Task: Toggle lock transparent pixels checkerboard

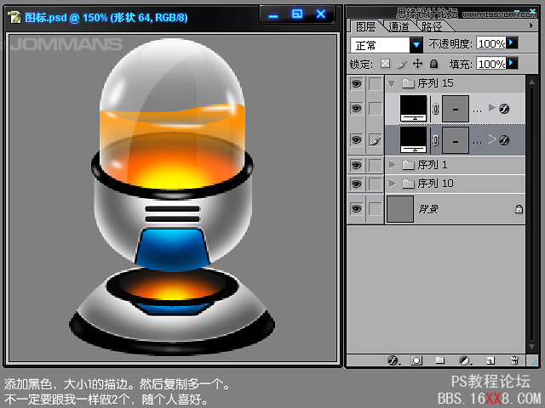Action: tap(386, 64)
